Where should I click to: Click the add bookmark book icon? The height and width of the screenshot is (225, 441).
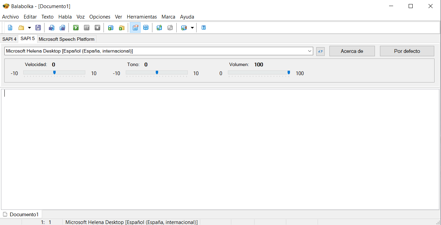pos(159,28)
